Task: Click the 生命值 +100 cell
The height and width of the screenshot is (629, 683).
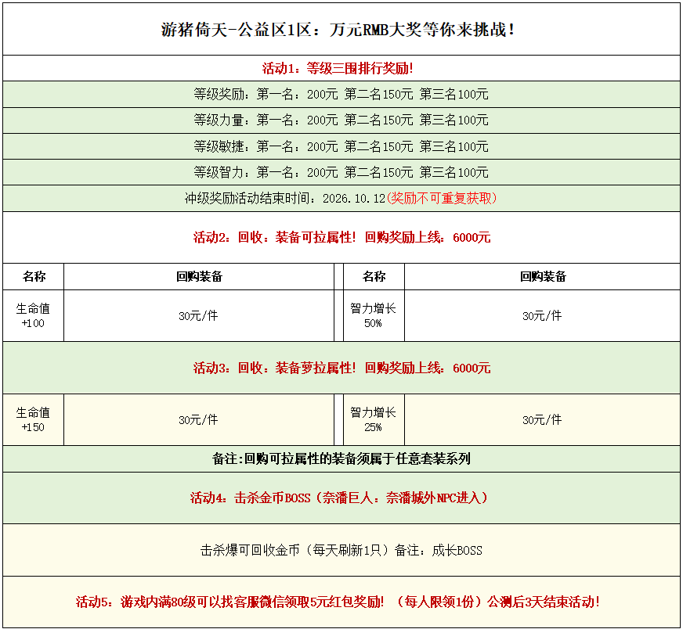Action: pyautogui.click(x=34, y=316)
